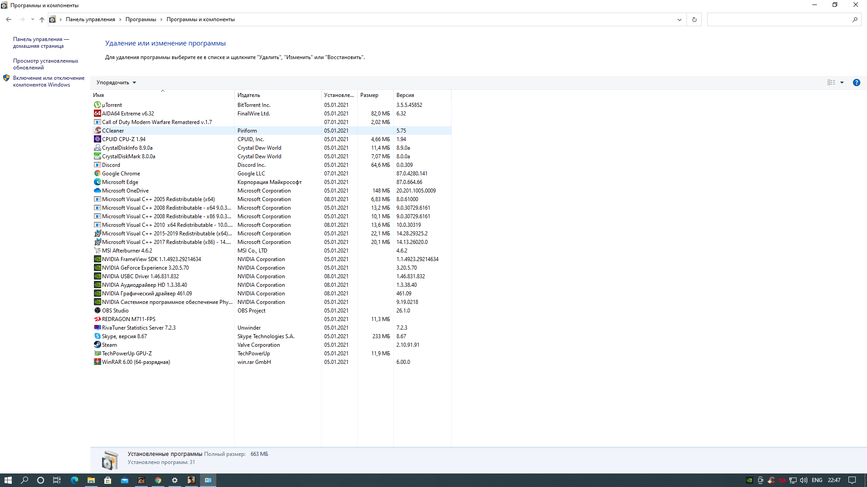Select the Steam program icon
Image resolution: width=867 pixels, height=487 pixels.
click(97, 345)
